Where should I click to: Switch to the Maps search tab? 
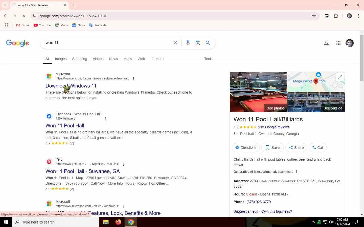(128, 59)
